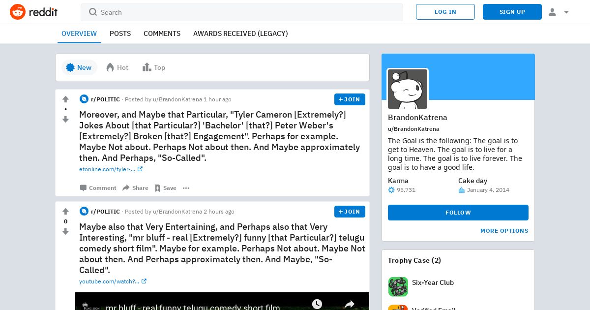Open the etonline.com/tyler-... link
The width and height of the screenshot is (590, 310).
111,169
